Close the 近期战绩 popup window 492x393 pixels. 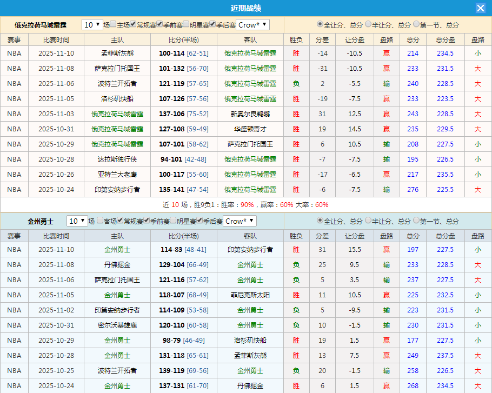[482, 8]
